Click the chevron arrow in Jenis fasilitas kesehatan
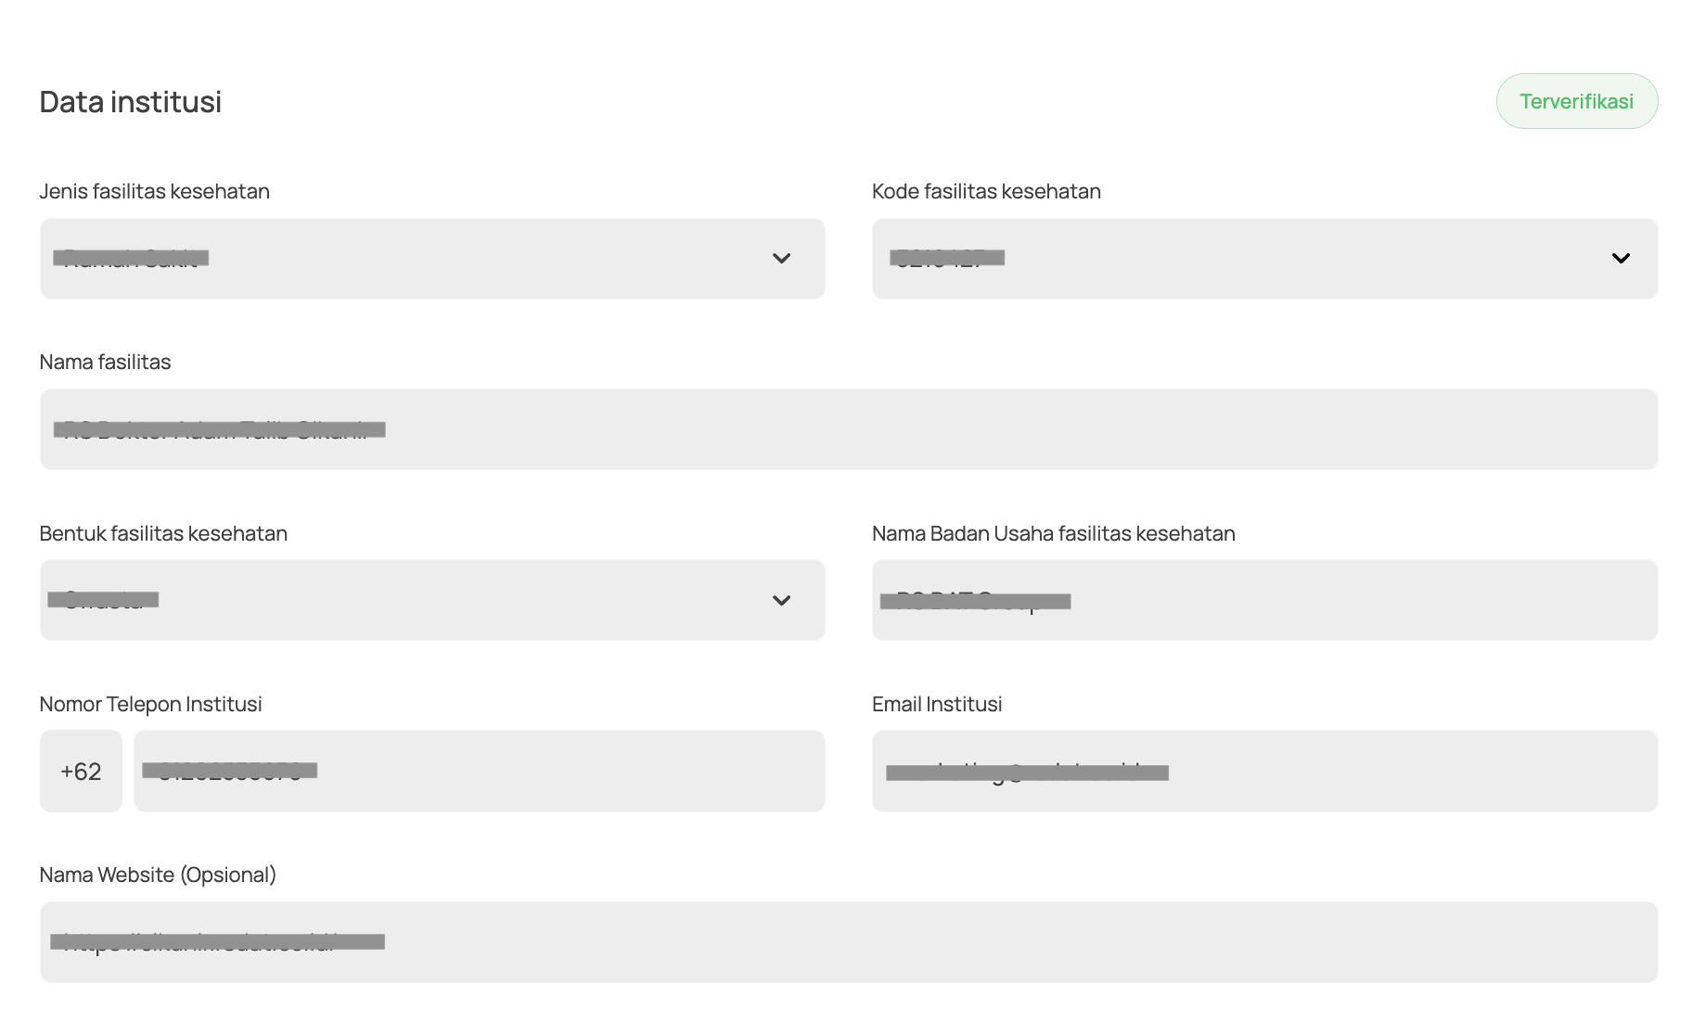The width and height of the screenshot is (1705, 1022). [x=781, y=259]
